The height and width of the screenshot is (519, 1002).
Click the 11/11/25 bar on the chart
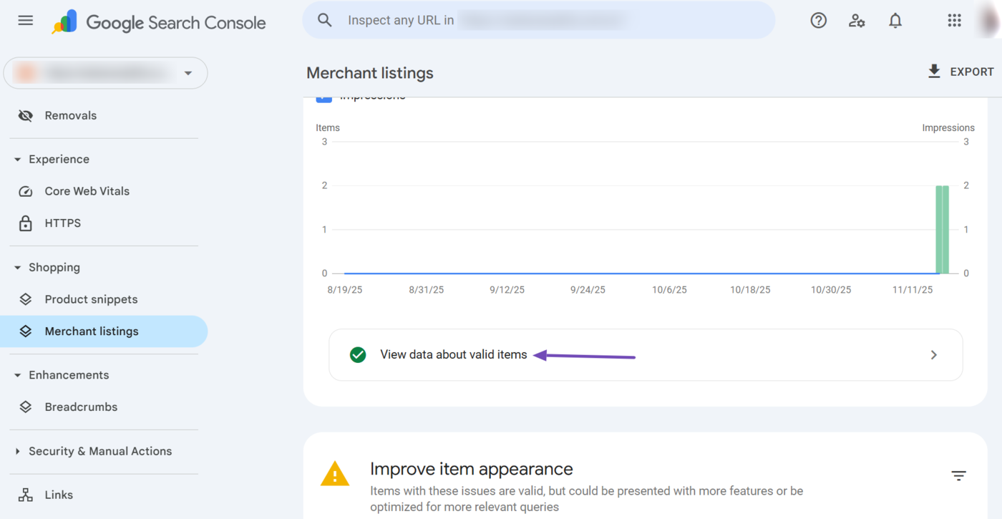(942, 229)
